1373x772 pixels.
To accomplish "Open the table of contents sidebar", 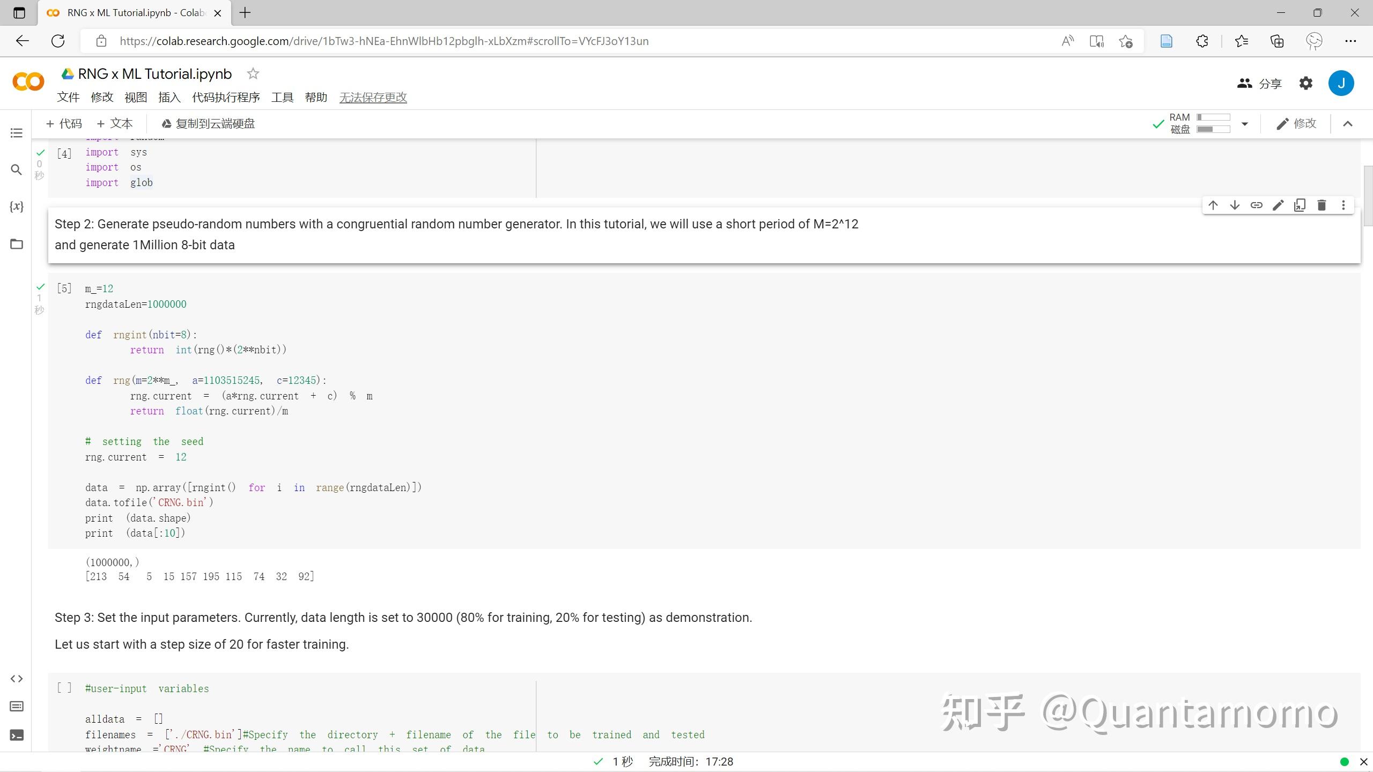I will (x=16, y=132).
